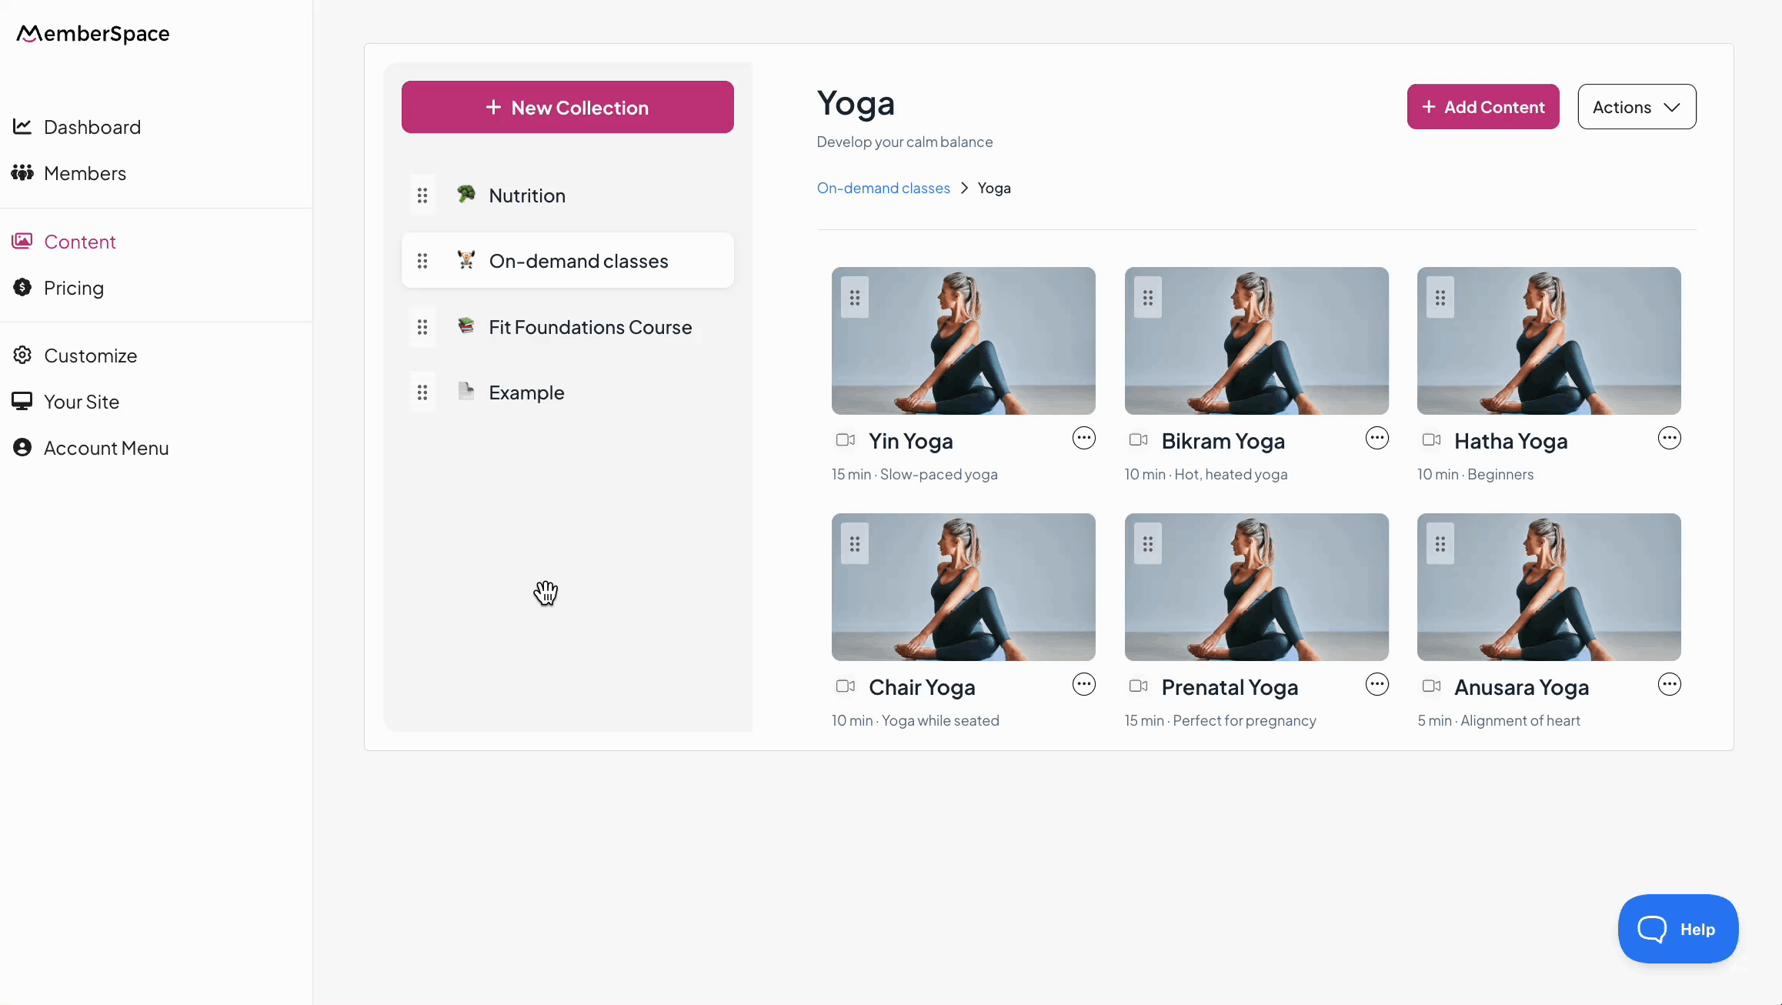
Task: Click the page icon for Example
Action: [x=466, y=391]
